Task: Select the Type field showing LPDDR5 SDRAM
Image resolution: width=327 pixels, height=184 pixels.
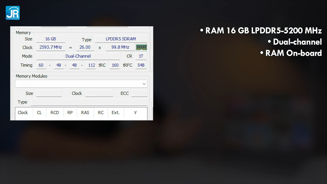Action: point(121,39)
